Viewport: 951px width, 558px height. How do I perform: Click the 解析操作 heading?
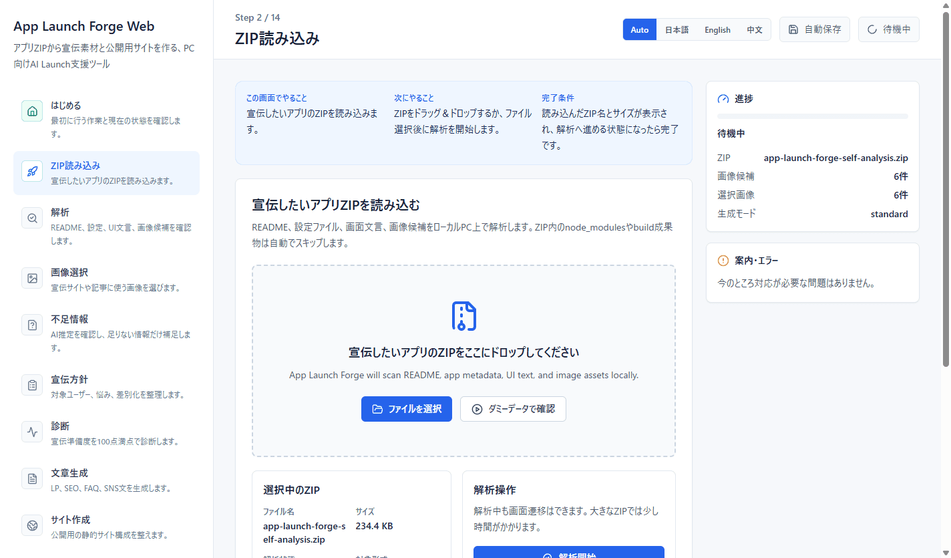coord(495,491)
